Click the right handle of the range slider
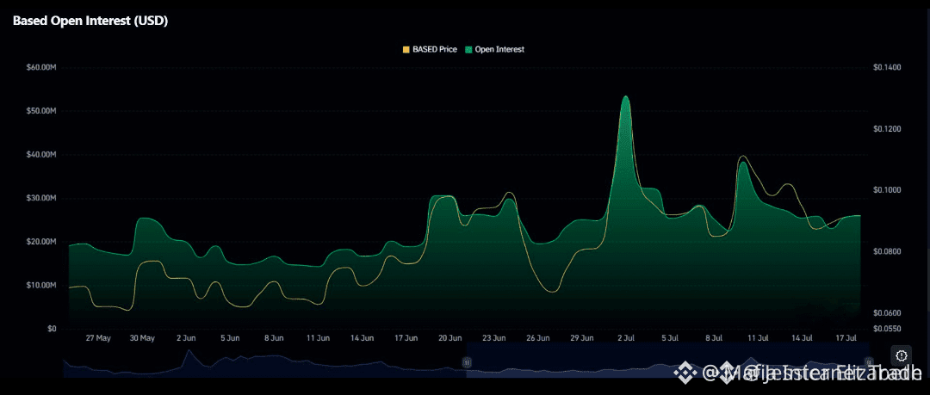Screen dimensions: 930x395 pos(869,361)
